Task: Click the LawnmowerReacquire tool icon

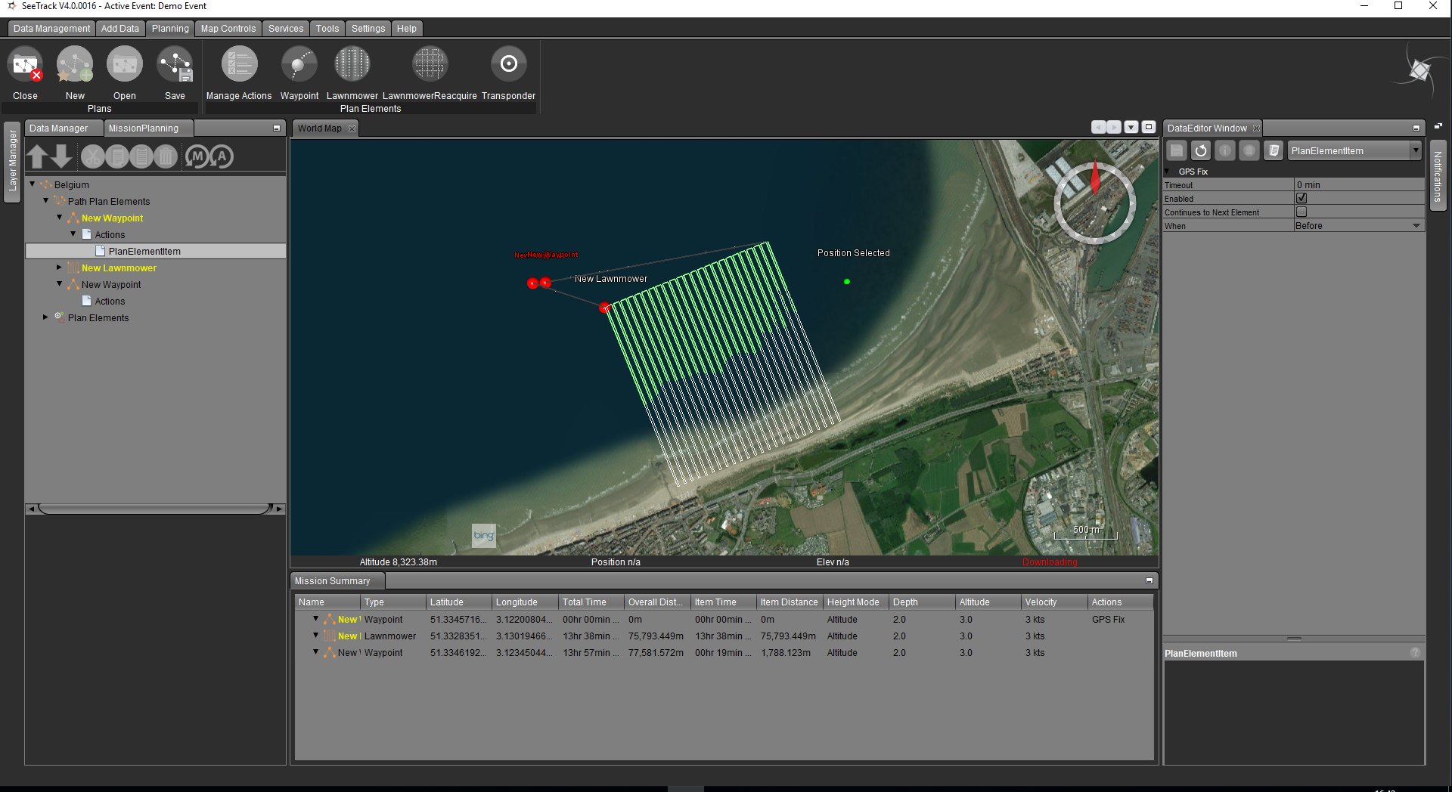Action: click(x=430, y=65)
